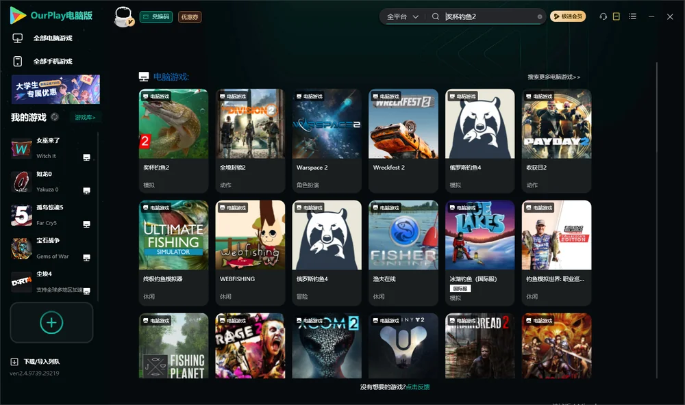Open the Dreadout 2 game card
The width and height of the screenshot is (685, 405).
tap(480, 345)
